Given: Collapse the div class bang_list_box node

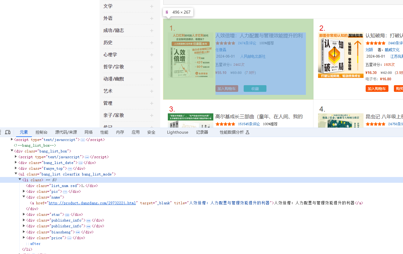Looking at the screenshot, I should (12, 151).
